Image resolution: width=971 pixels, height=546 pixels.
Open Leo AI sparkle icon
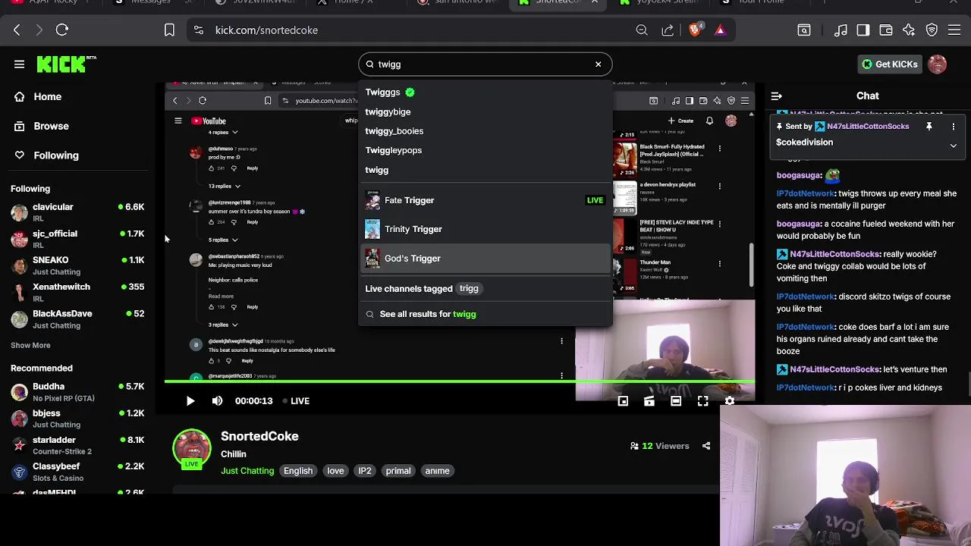(x=909, y=30)
